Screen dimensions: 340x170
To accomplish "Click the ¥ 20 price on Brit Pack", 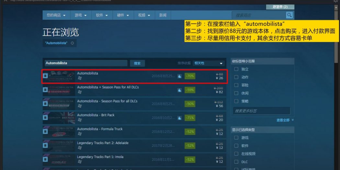I will pyautogui.click(x=220, y=120).
